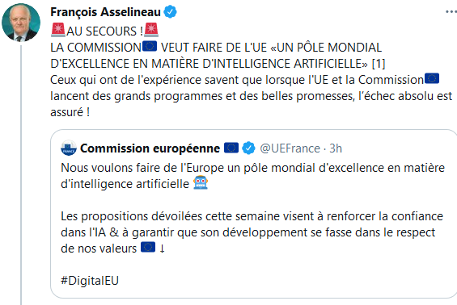Click the first red siren emoji before AU SECOURS
The image size is (457, 305).
58,30
